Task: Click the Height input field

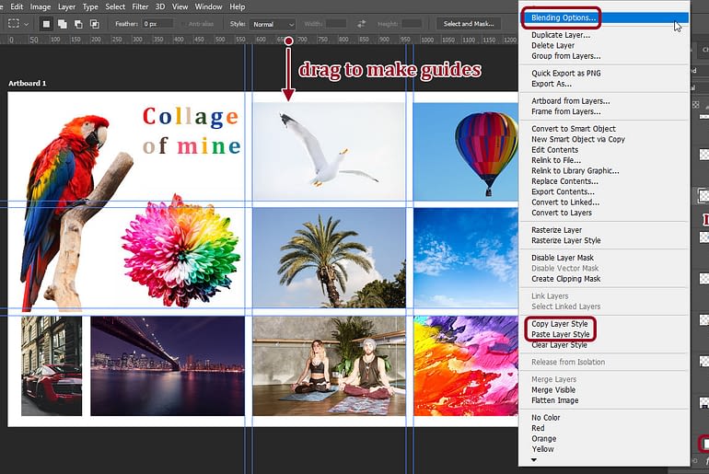Action: (x=412, y=24)
